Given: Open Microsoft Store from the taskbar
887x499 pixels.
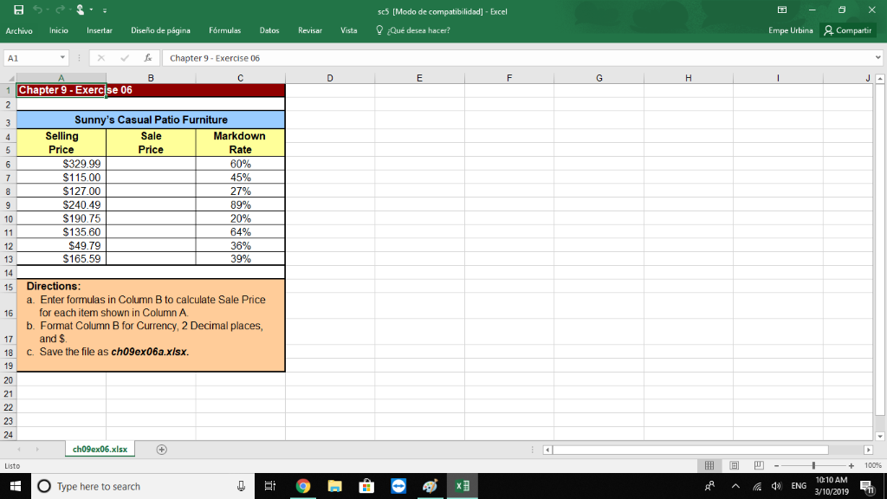Looking at the screenshot, I should (x=366, y=486).
